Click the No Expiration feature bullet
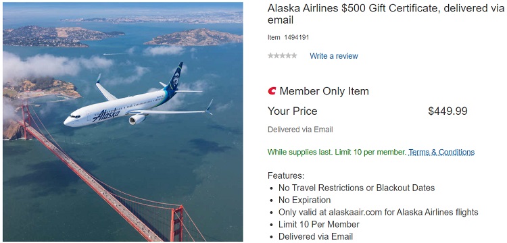The height and width of the screenshot is (243, 507). click(x=305, y=200)
